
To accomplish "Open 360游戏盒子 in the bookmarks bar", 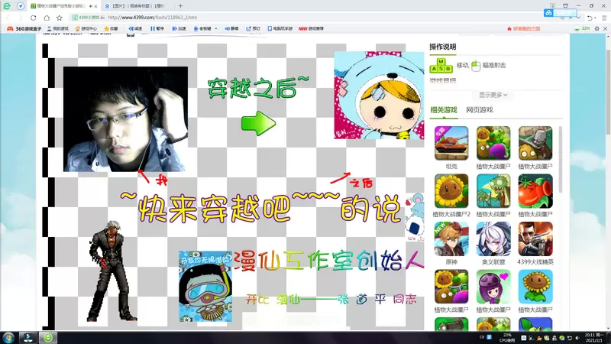I will tap(24, 28).
